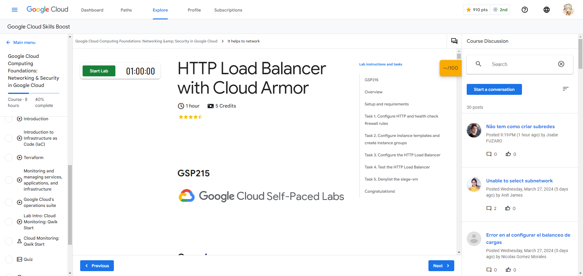Click the Start Lab button
Viewport: 583px width, 276px height.
[x=99, y=71]
